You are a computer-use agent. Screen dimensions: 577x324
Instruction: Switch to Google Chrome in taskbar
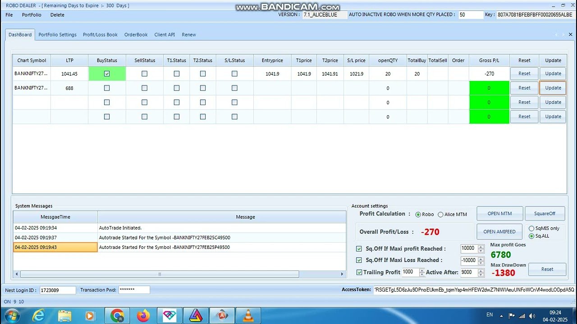click(x=117, y=316)
